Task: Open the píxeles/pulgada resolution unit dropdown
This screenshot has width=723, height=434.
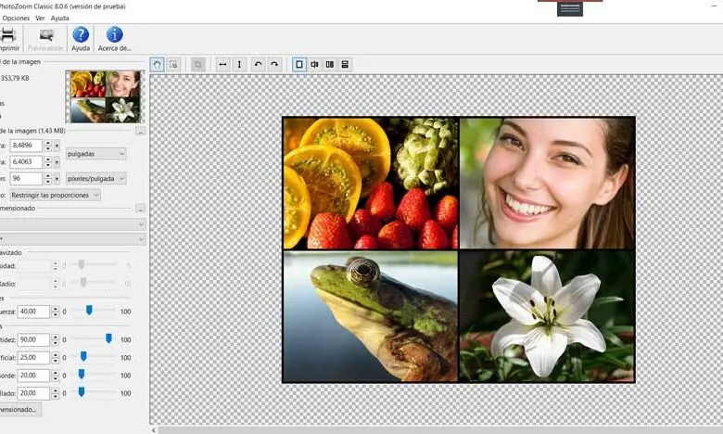Action: [x=95, y=178]
